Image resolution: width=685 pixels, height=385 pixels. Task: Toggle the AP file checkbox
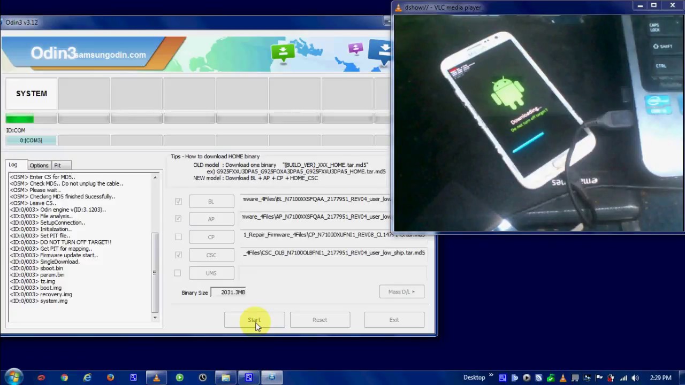(x=178, y=219)
